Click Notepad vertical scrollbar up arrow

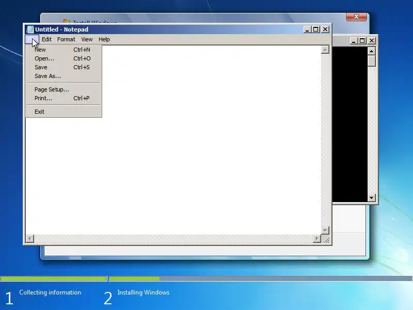[x=325, y=50]
